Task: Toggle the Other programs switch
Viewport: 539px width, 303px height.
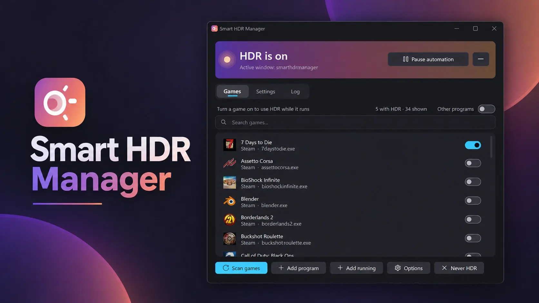Action: (486, 109)
